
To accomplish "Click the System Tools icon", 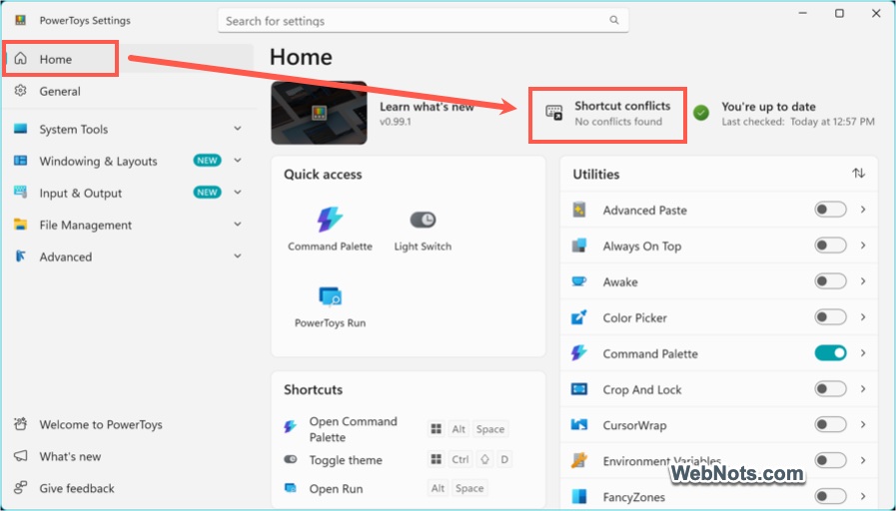I will (21, 129).
